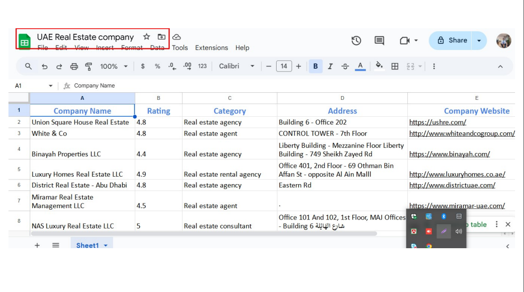Open the Sheet1 tab dropdown arrow
Image resolution: width=524 pixels, height=292 pixels.
coord(106,245)
